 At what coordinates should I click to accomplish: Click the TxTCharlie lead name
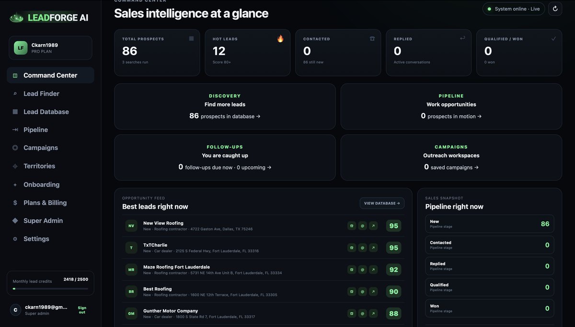155,245
